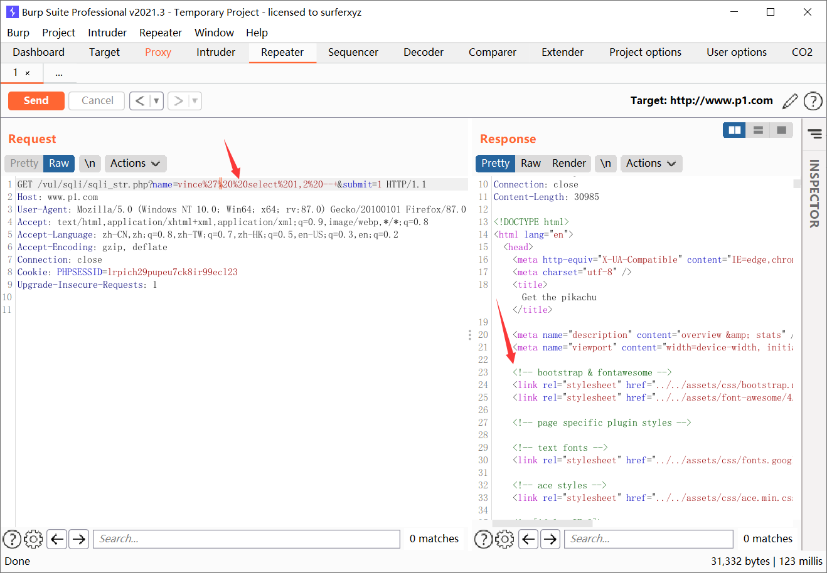Open Request Actions dropdown

pyautogui.click(x=135, y=163)
